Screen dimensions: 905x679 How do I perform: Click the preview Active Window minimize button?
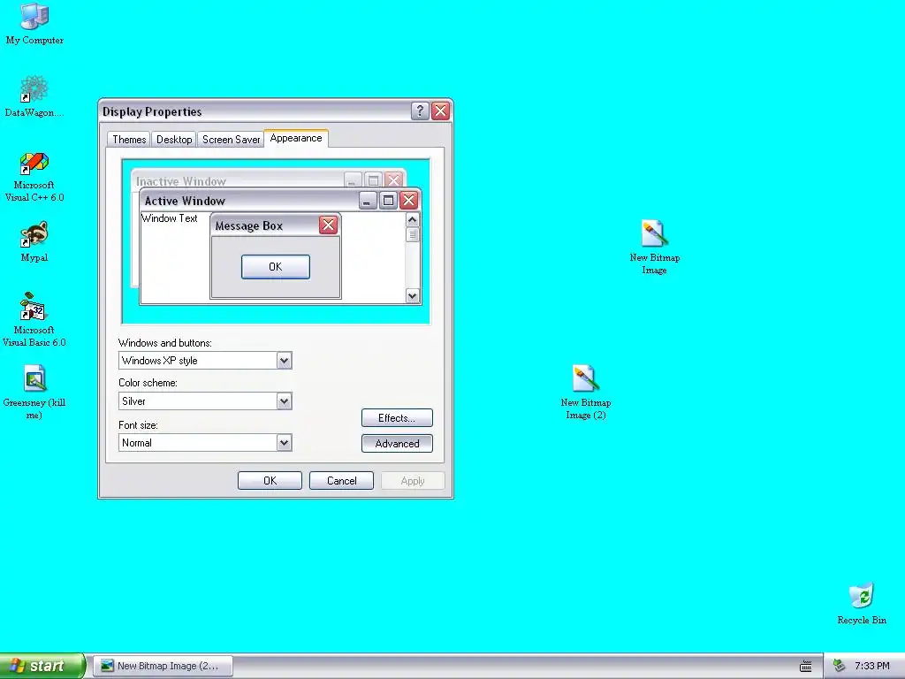(367, 201)
